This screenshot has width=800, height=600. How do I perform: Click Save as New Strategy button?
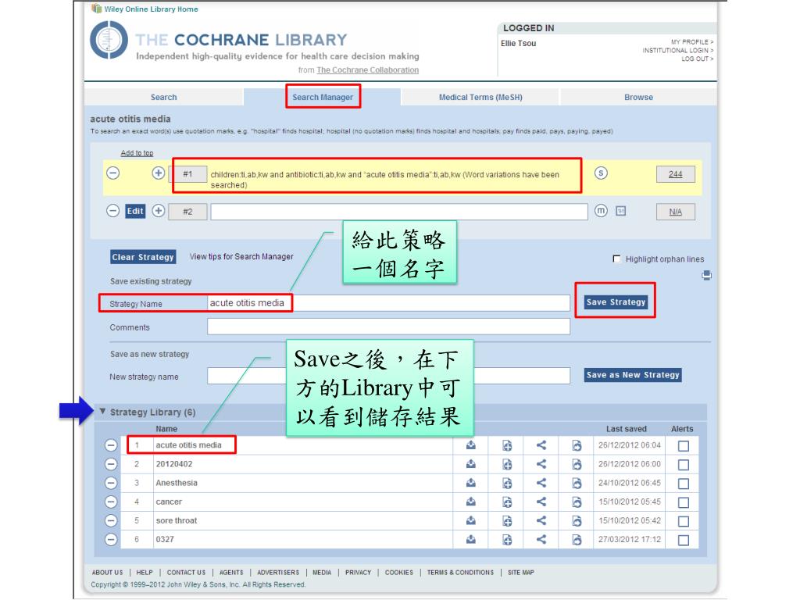coord(633,375)
